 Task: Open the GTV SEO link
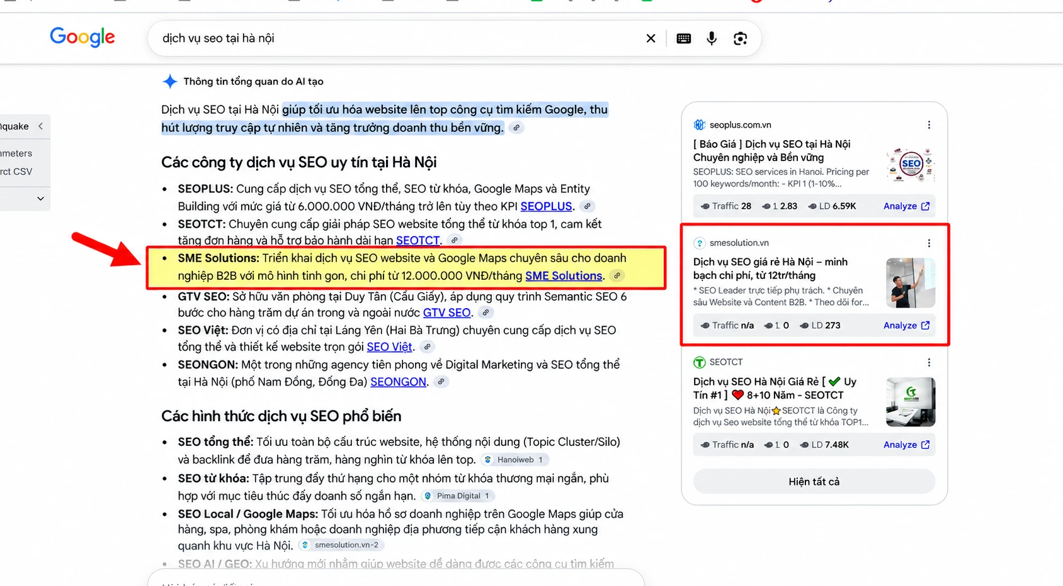click(446, 312)
